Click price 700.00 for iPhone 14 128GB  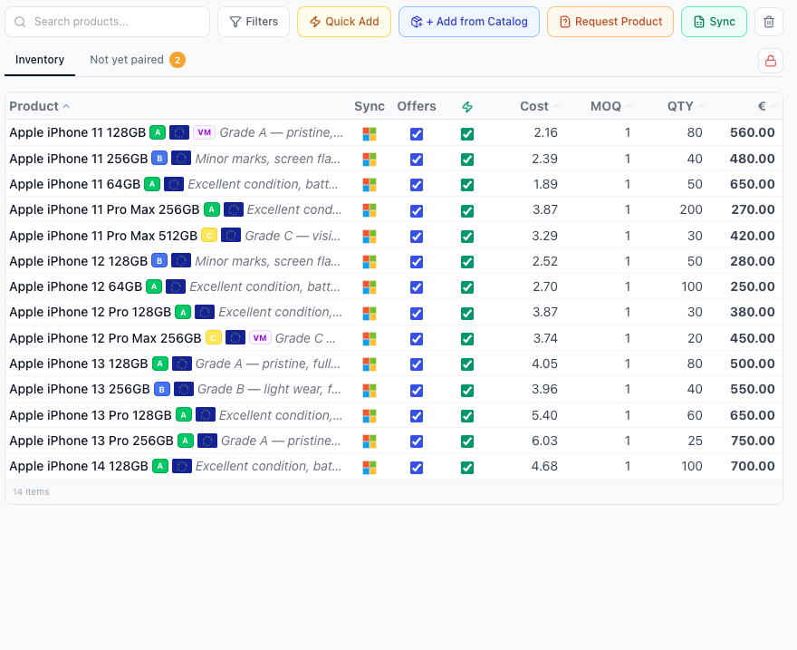pos(753,466)
